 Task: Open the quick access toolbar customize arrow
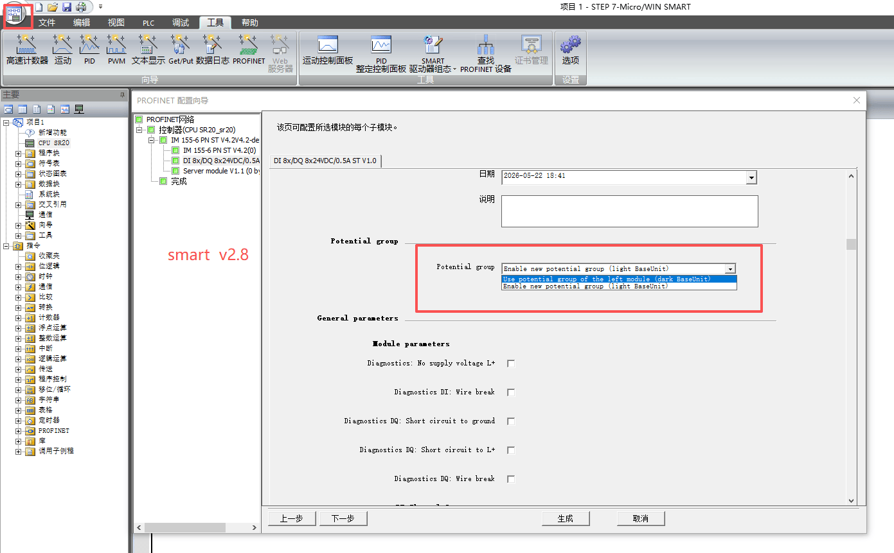point(100,7)
